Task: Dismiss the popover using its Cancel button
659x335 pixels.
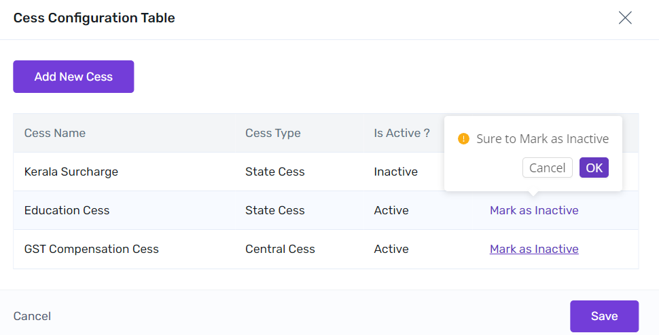Action: 547,168
